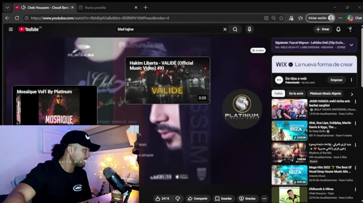
Task: Open the app-available icon in address bar
Action: 266,18
